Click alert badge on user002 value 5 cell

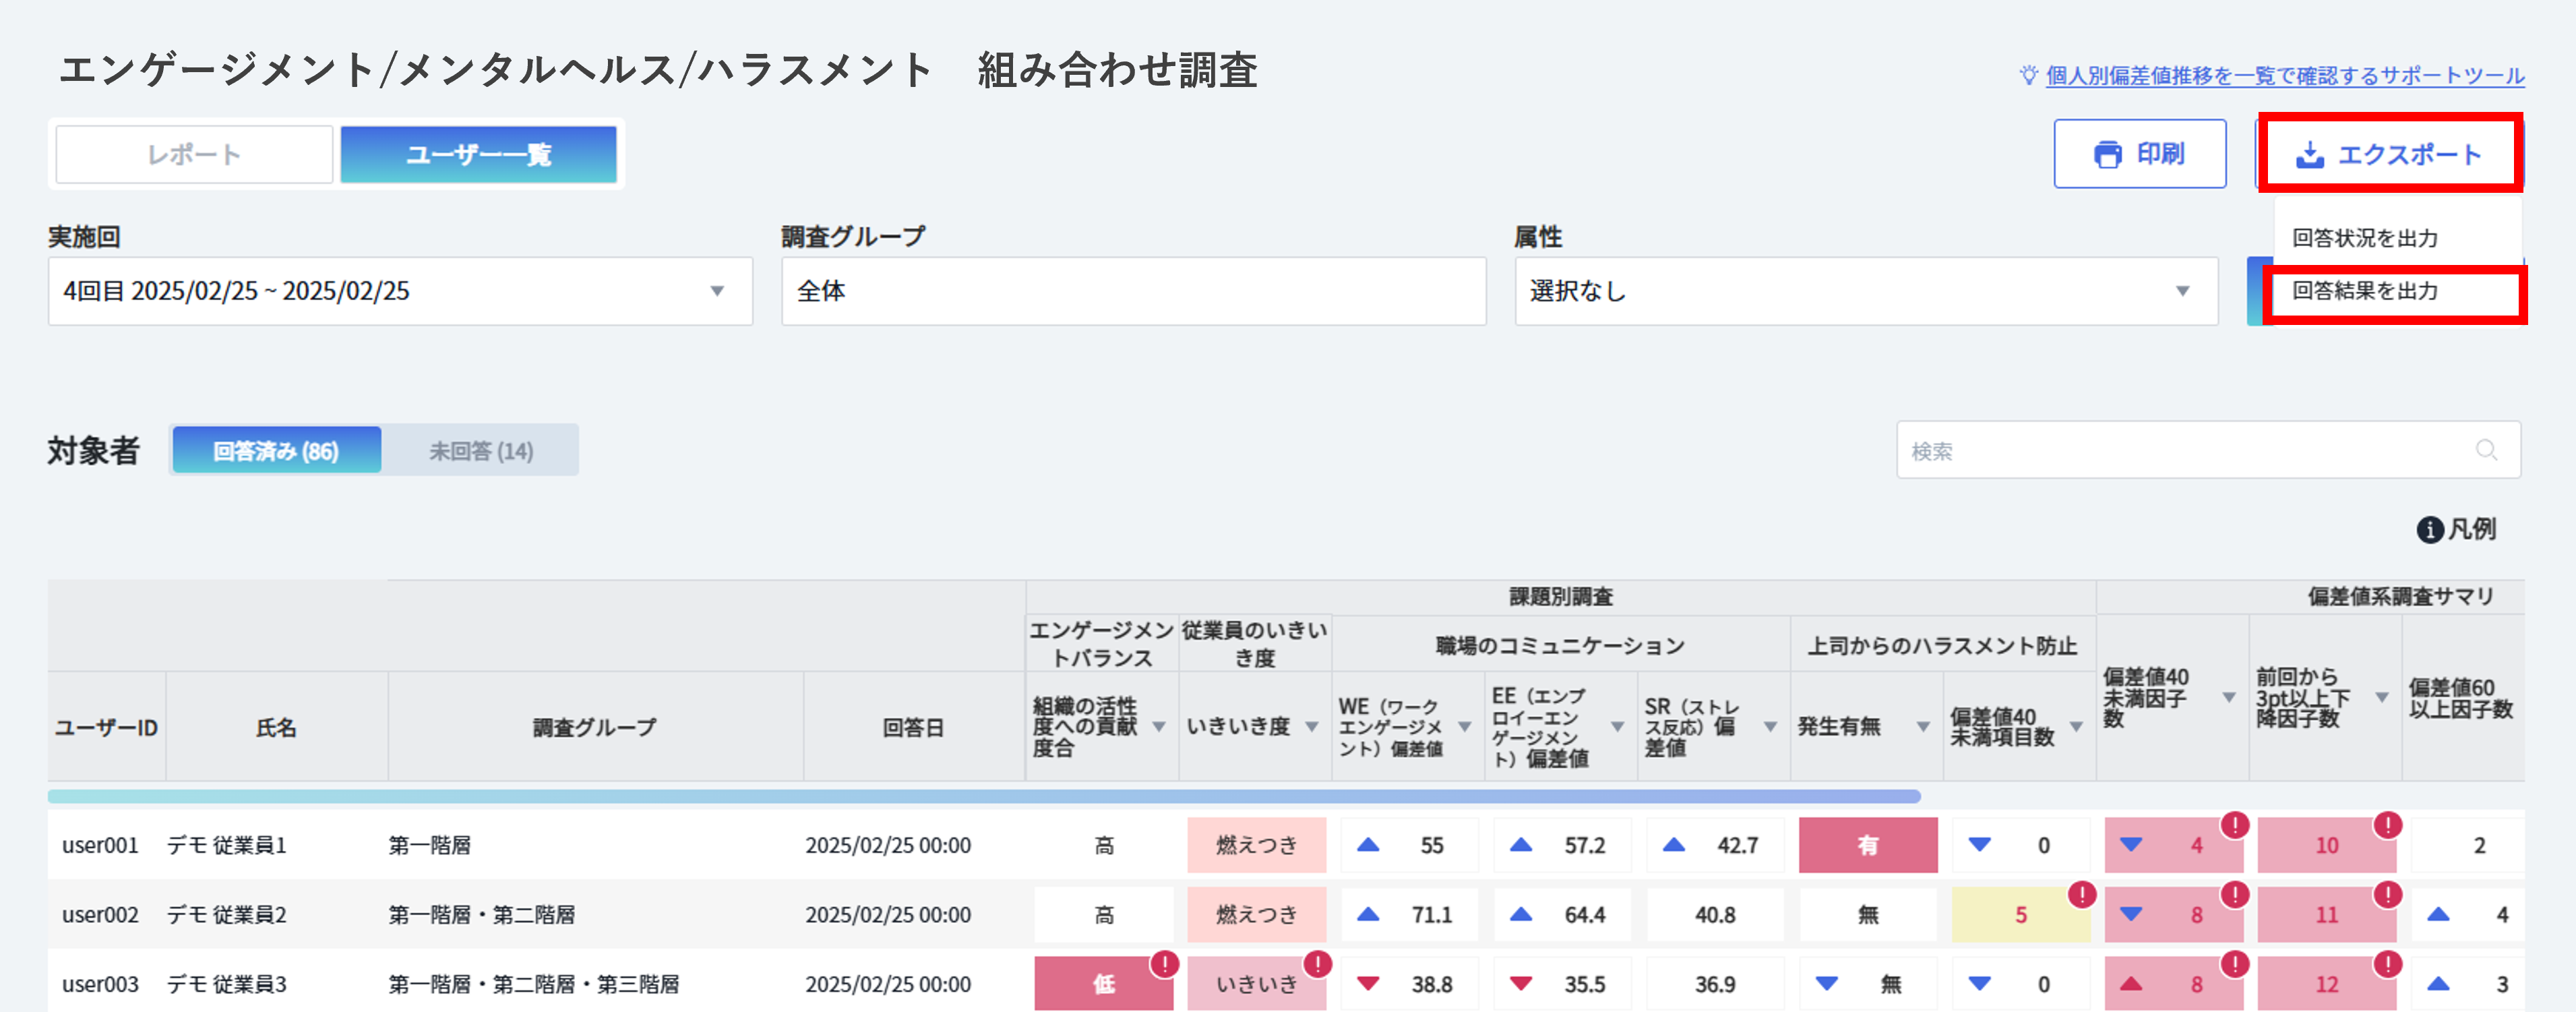[2082, 894]
